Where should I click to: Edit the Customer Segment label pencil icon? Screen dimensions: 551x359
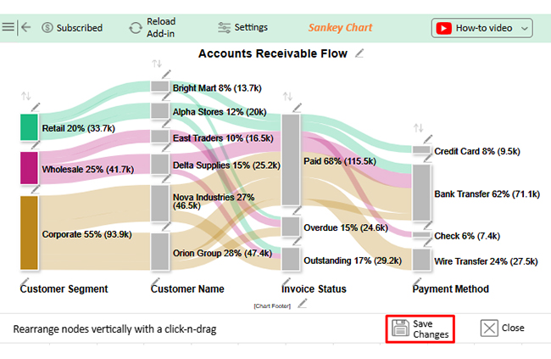pyautogui.click(x=25, y=279)
